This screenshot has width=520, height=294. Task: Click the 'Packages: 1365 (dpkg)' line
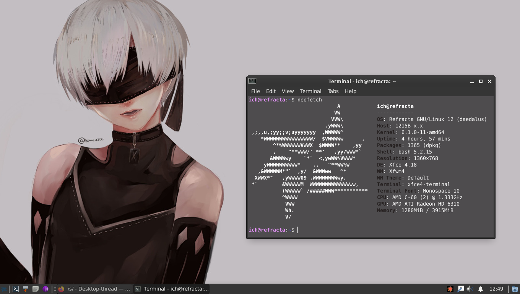coord(409,145)
